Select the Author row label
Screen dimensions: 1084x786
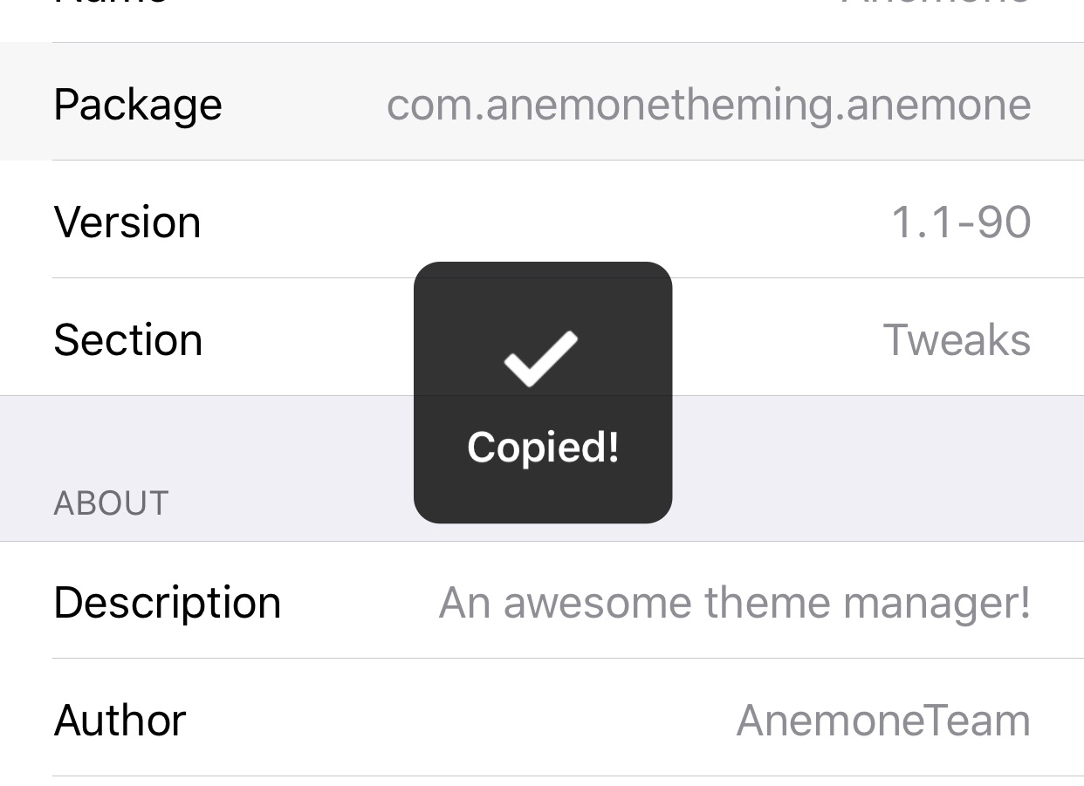pos(120,721)
